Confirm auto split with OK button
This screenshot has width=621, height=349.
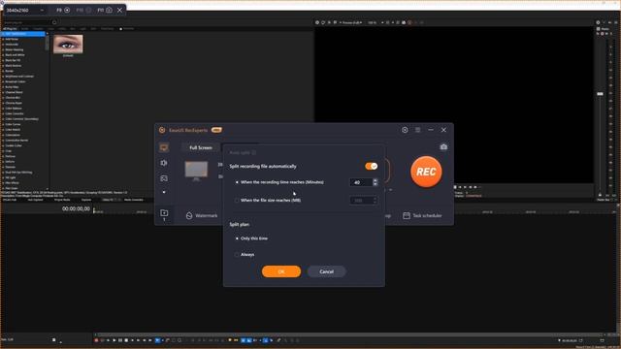click(x=281, y=271)
